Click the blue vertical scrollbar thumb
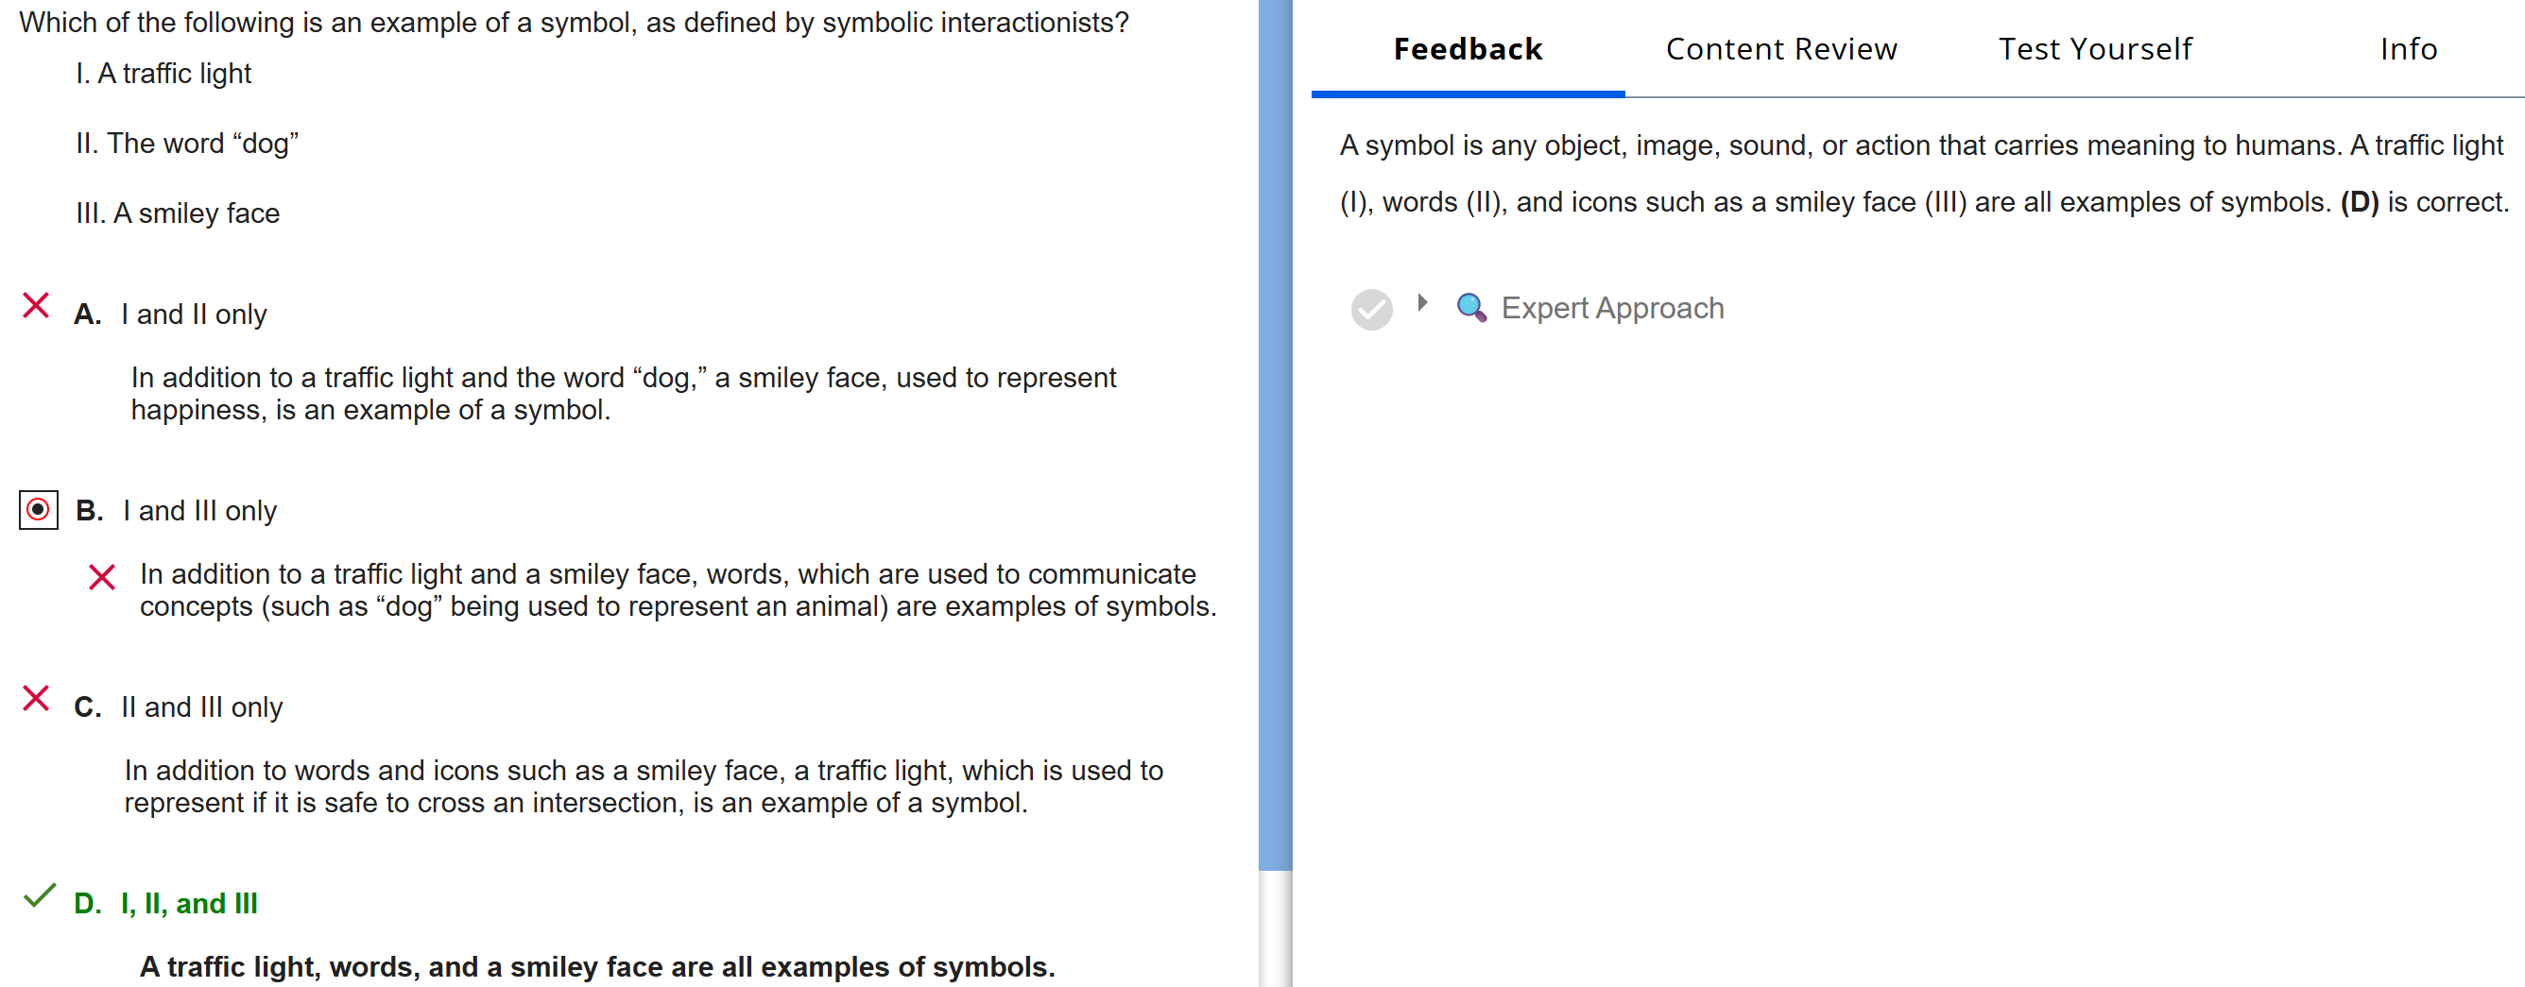 1274,432
